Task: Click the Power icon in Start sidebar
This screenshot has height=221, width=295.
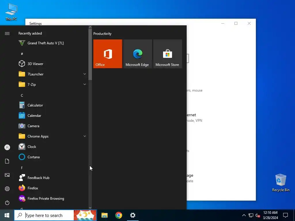Action: (x=7, y=203)
